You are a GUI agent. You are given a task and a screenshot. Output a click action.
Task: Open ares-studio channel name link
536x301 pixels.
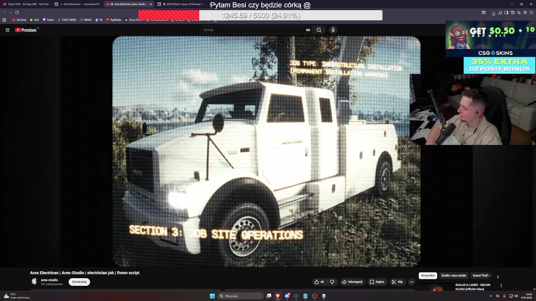49,280
